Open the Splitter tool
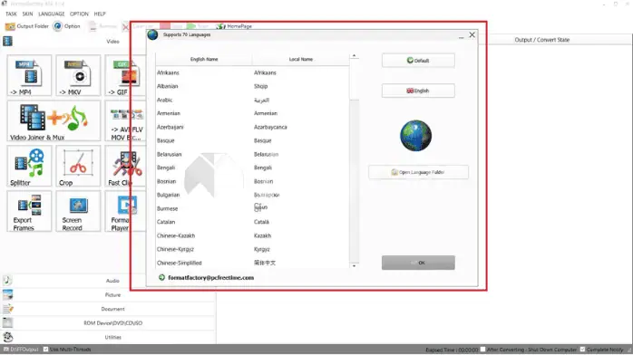This screenshot has height=355, width=633. tap(29, 167)
